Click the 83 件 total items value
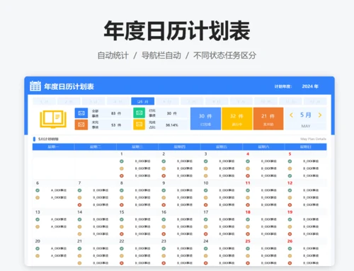Screen dimensions: 354x271 click(x=116, y=113)
